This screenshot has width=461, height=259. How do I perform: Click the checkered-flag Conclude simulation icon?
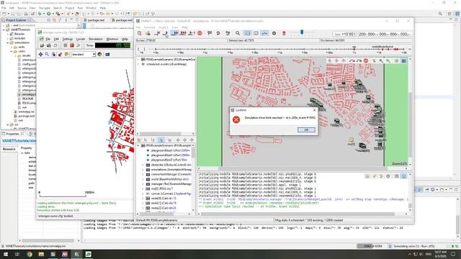point(210,34)
